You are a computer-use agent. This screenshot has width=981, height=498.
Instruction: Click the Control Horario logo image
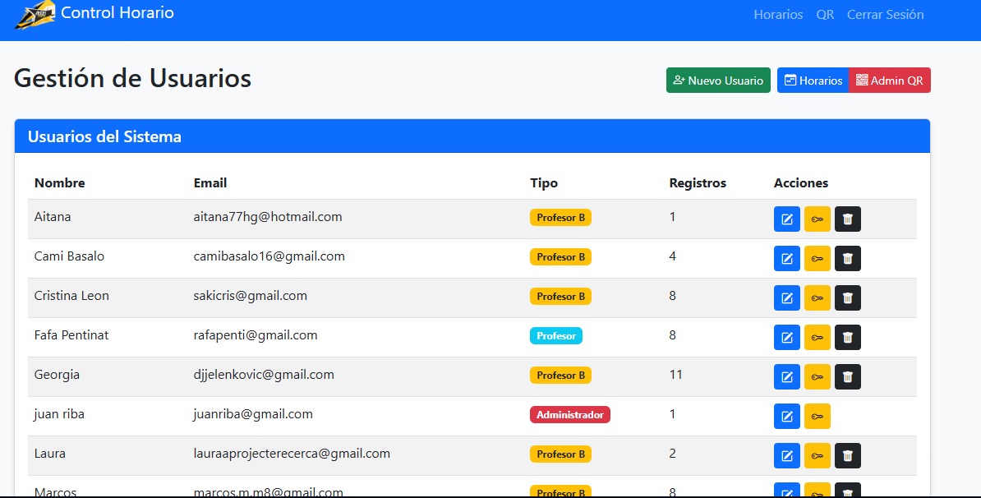[35, 15]
